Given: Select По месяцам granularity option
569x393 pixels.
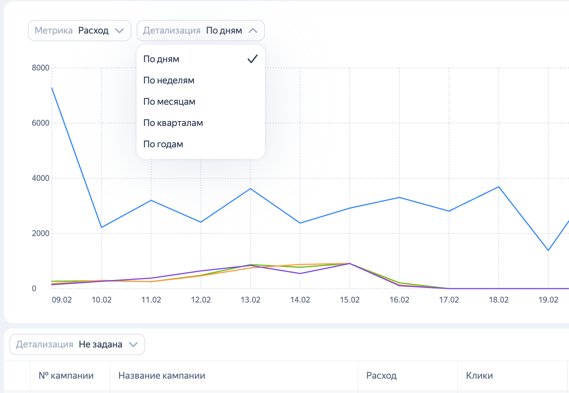Looking at the screenshot, I should [x=169, y=102].
